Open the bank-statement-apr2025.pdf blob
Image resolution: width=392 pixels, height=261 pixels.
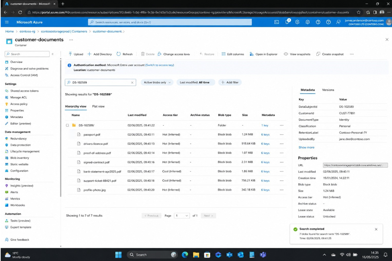pos(102,172)
